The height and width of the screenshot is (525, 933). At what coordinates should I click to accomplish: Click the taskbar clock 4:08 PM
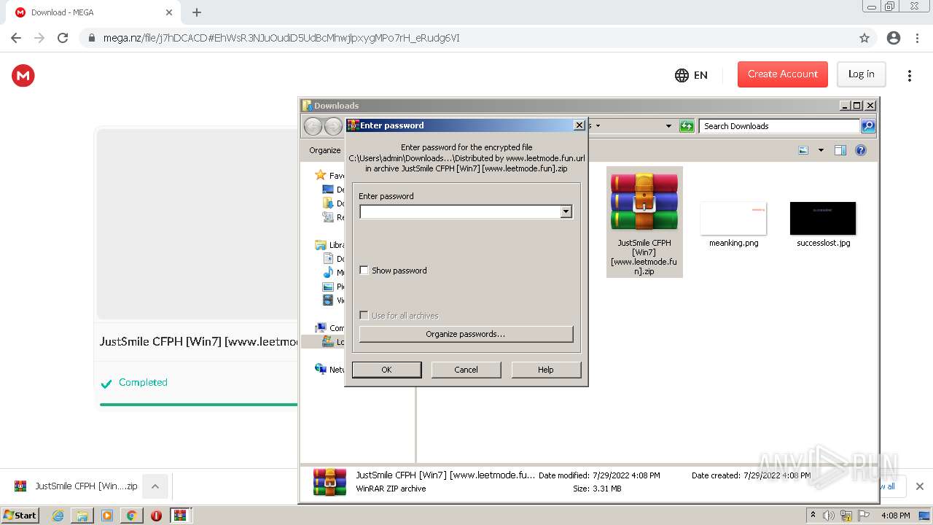[895, 516]
